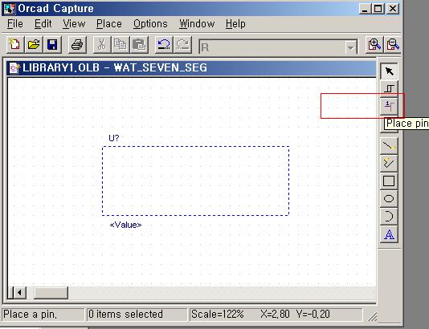Select the Place polyline tool
This screenshot has width=429, height=329.
389,164
